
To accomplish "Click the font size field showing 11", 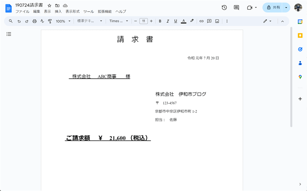I will 144,21.
